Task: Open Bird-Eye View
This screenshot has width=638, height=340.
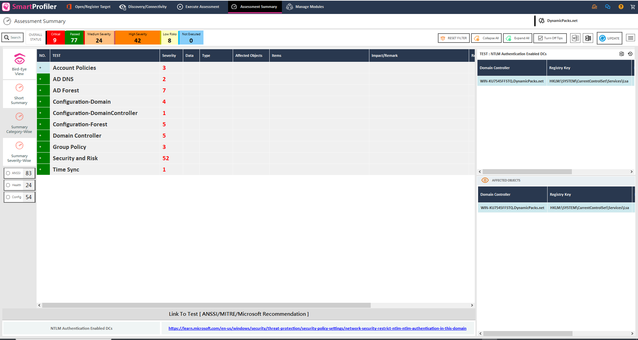Action: coord(19,64)
